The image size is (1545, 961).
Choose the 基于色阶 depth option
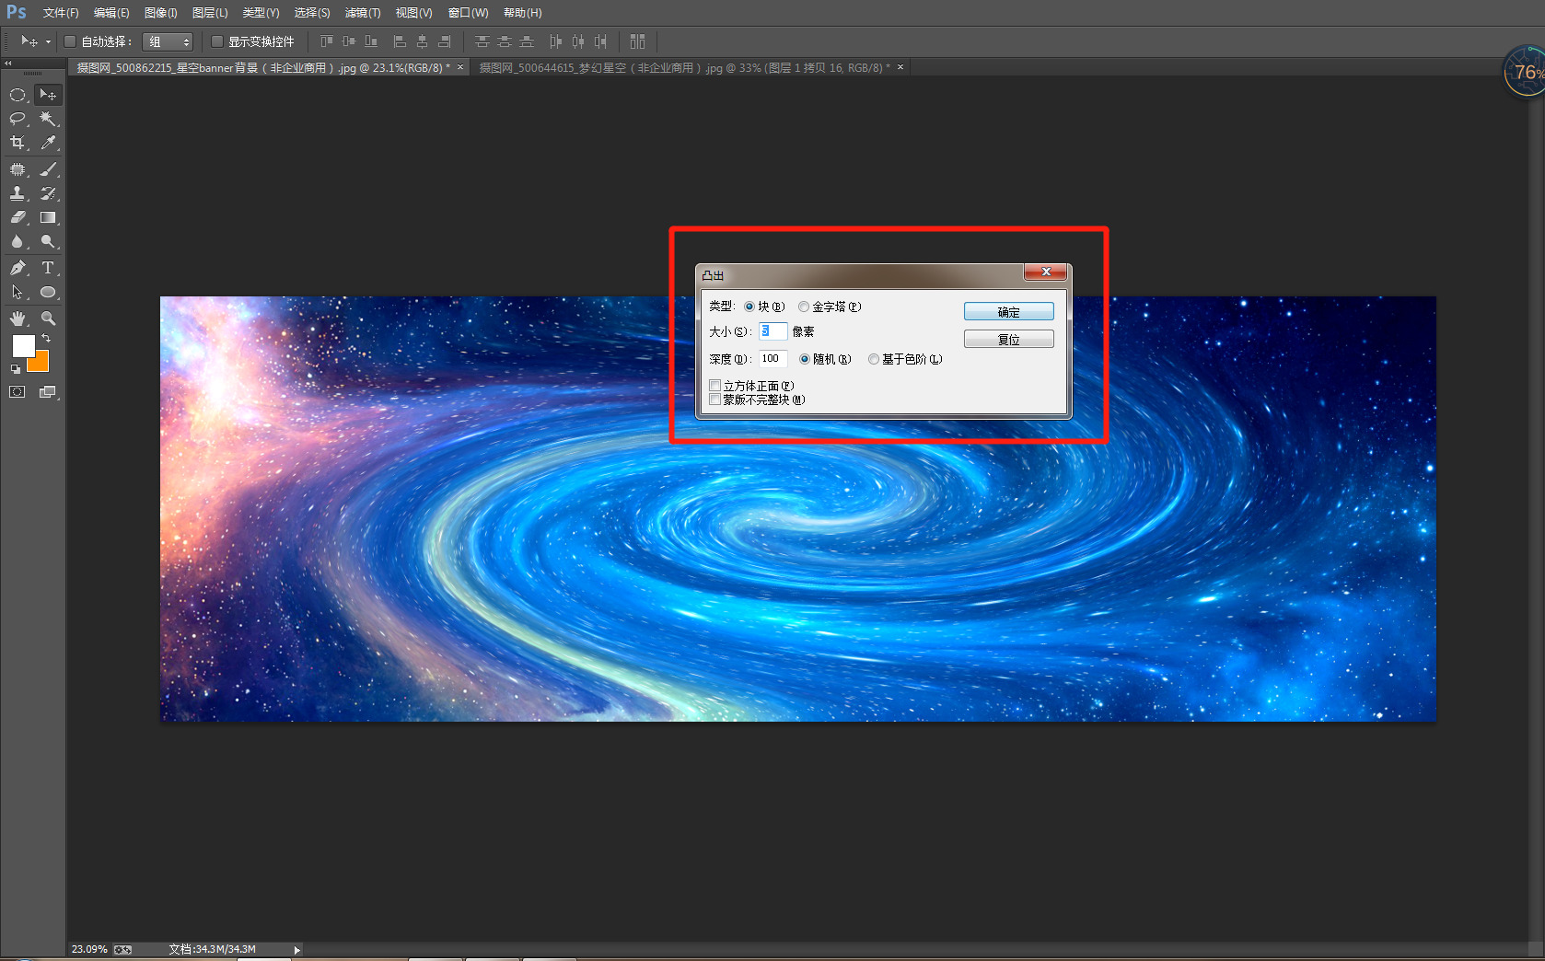pyautogui.click(x=874, y=359)
